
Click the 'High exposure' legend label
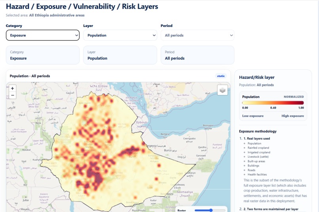[292, 116]
